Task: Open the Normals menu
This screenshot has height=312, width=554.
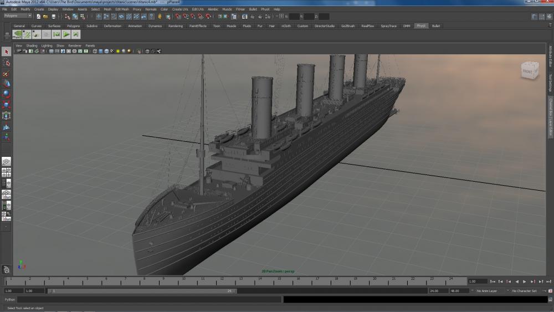Action: click(151, 9)
